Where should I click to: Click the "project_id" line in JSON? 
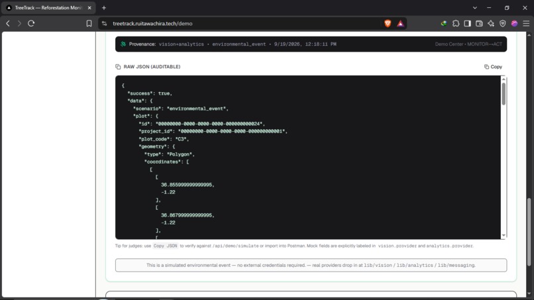[213, 131]
